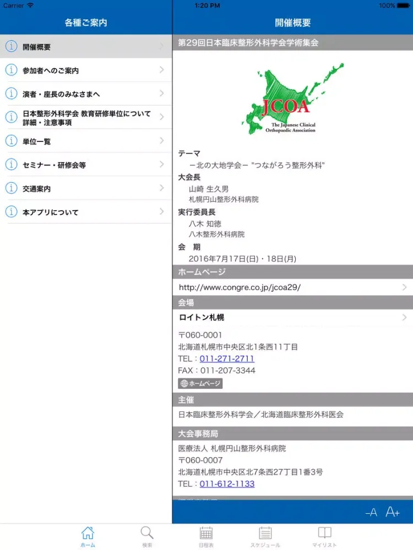Tap the info icon beside セミナー・研修会等

11,164
